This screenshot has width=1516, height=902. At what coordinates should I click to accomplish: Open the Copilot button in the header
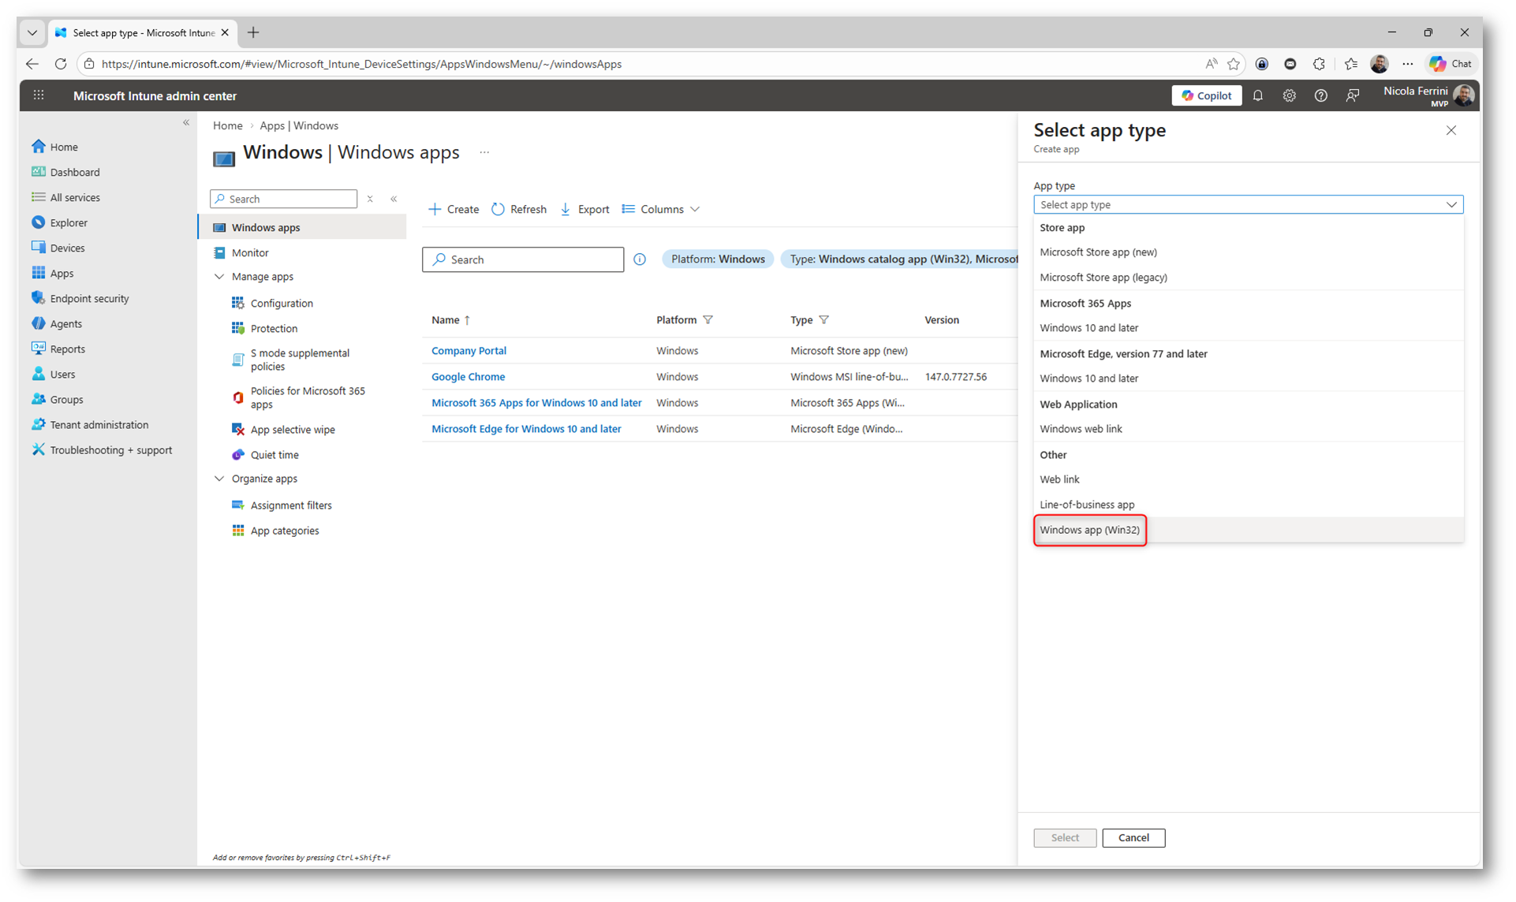(1206, 95)
